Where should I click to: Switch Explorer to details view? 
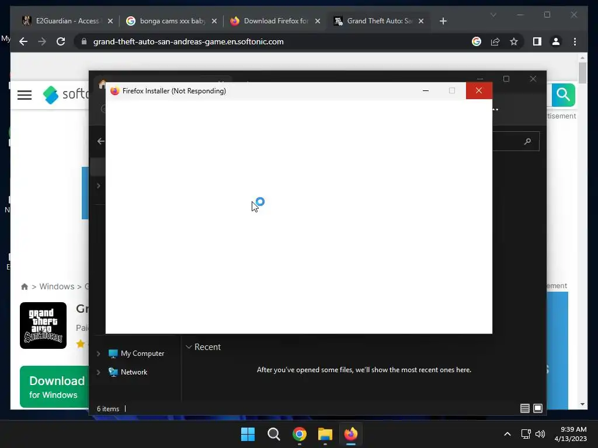pyautogui.click(x=525, y=408)
